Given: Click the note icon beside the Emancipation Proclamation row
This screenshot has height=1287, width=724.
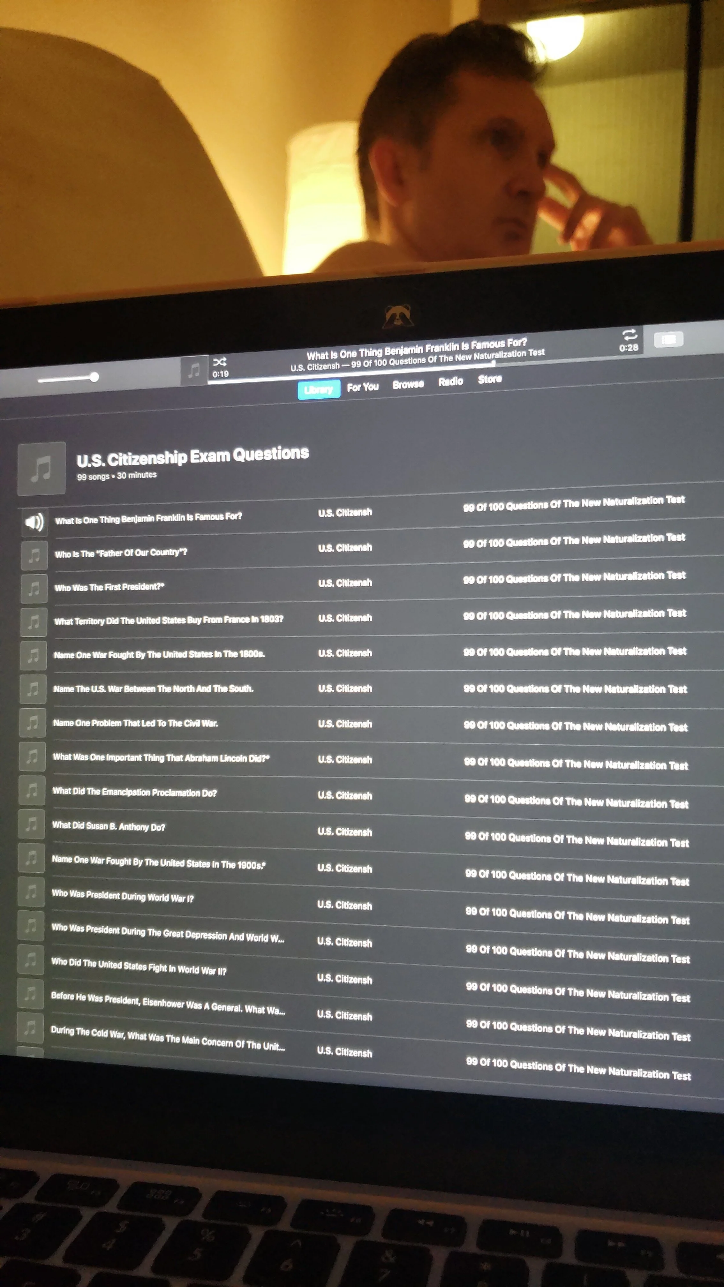Looking at the screenshot, I should [x=32, y=790].
